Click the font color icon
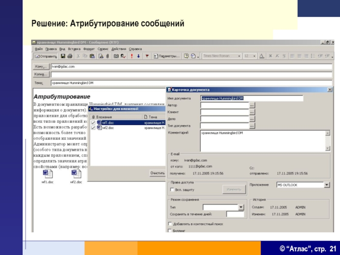The height and width of the screenshot is (255, 340). [262, 56]
